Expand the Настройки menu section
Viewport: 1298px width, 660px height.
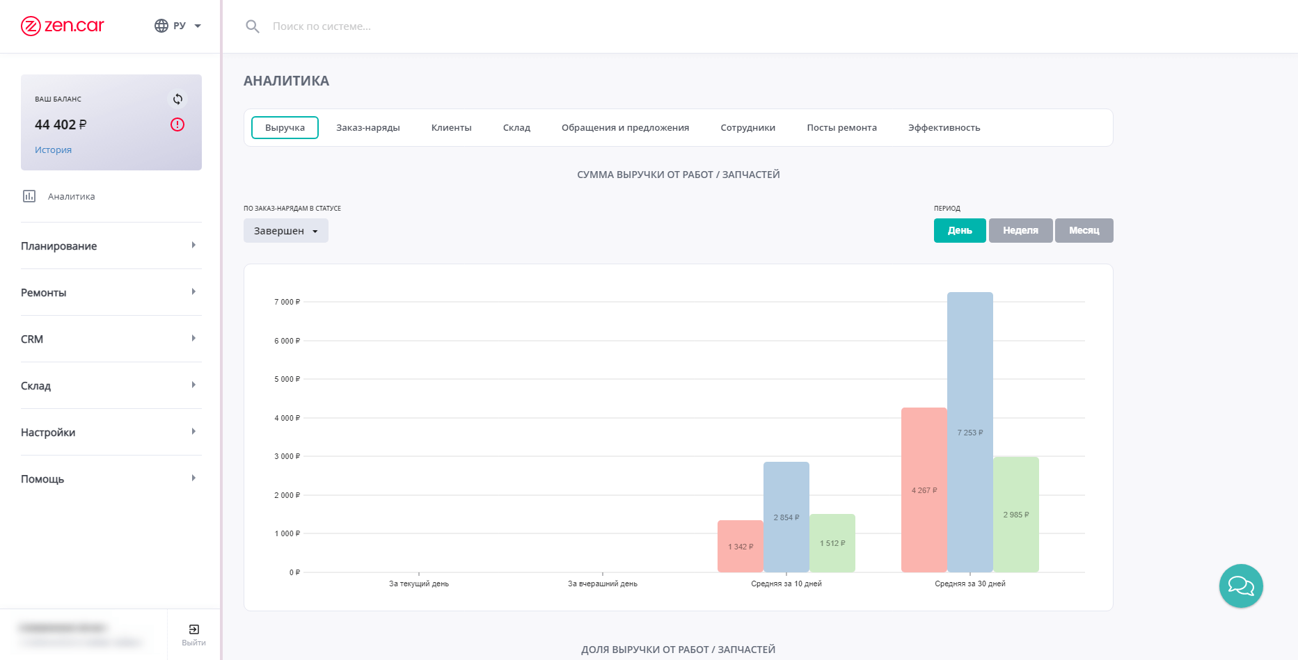(111, 432)
